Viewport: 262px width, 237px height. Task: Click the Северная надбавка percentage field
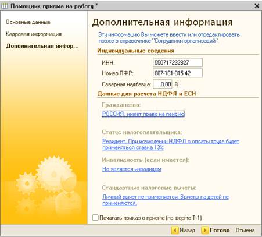click(x=163, y=84)
